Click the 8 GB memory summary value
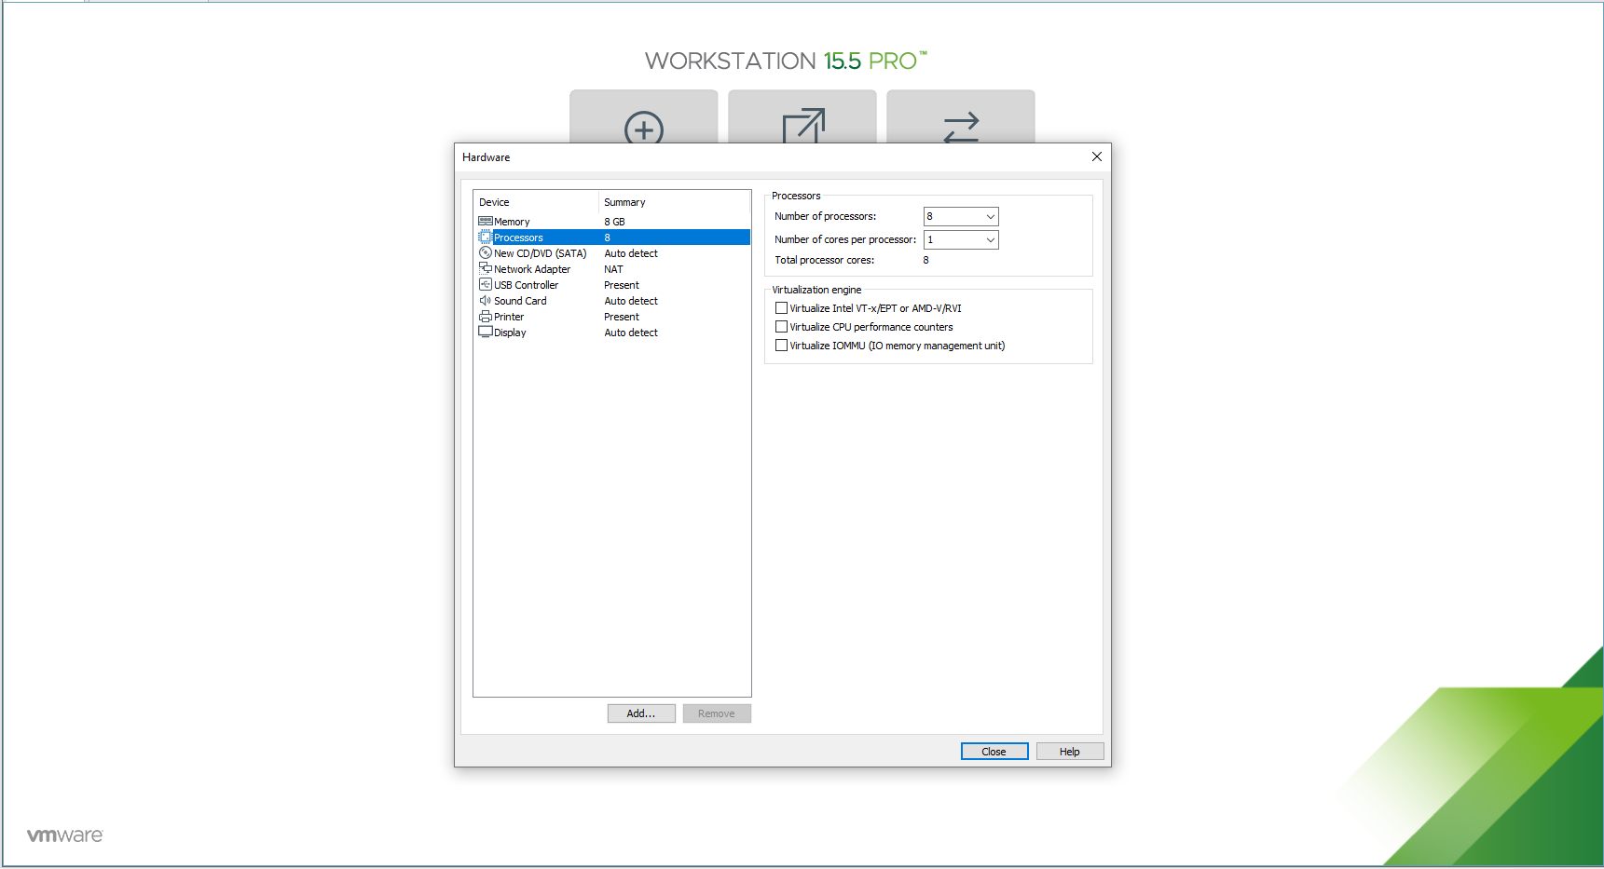The image size is (1604, 869). pyautogui.click(x=614, y=222)
